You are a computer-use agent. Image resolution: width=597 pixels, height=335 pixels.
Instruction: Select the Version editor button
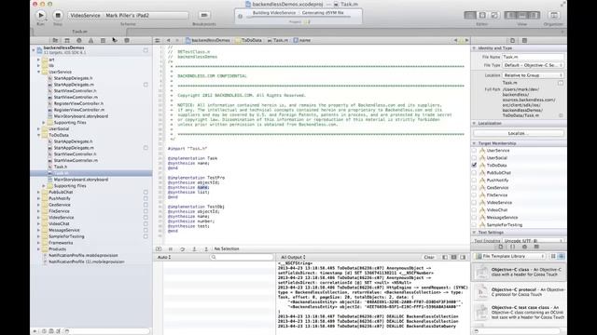494,15
